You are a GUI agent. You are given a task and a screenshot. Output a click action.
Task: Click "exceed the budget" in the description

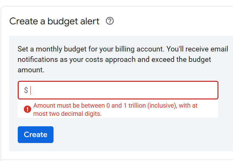[181, 60]
